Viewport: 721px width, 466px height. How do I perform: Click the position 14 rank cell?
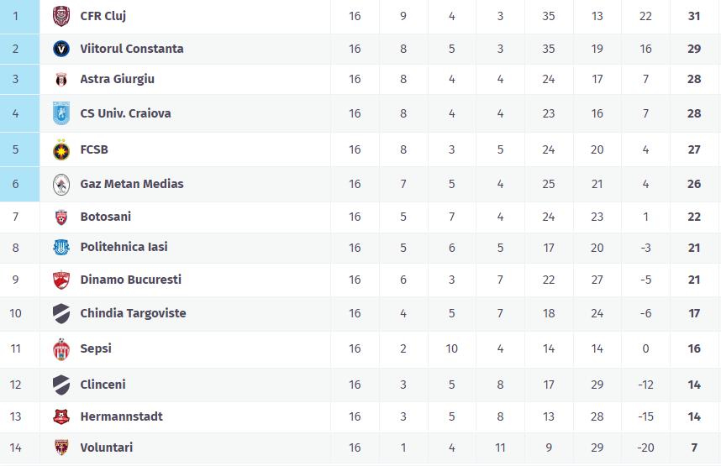coord(16,448)
